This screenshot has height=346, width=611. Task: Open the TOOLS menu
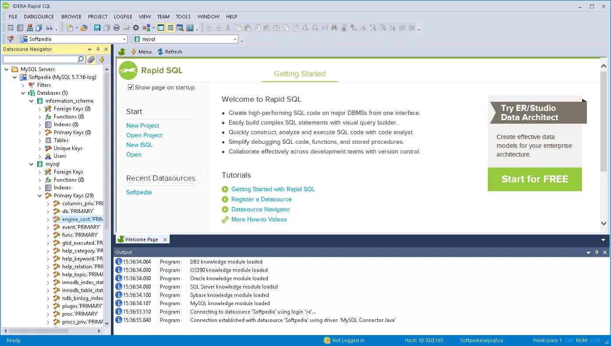pos(183,17)
